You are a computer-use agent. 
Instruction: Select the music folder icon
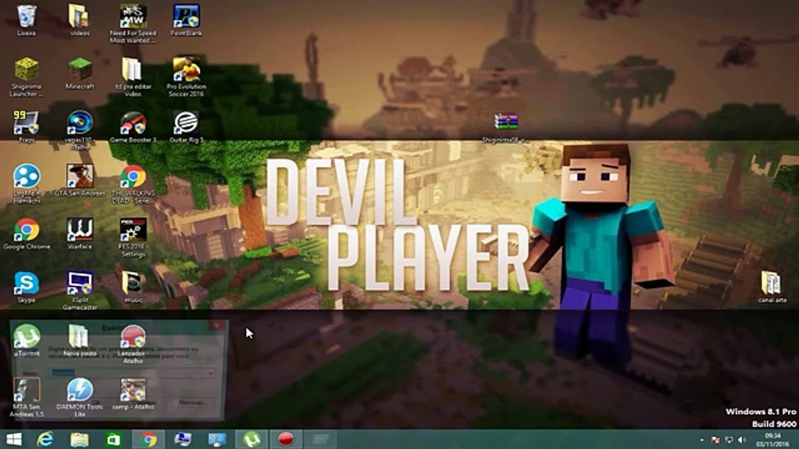click(132, 288)
